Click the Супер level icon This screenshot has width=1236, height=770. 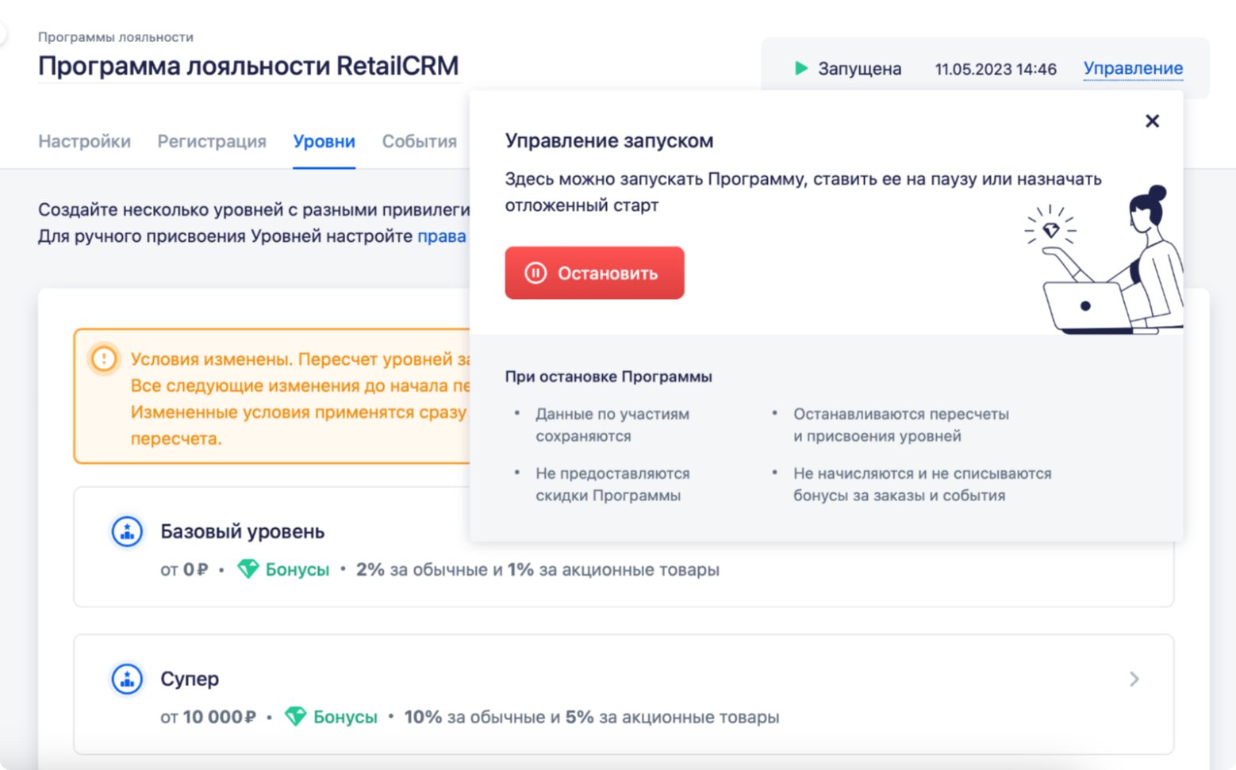127,679
